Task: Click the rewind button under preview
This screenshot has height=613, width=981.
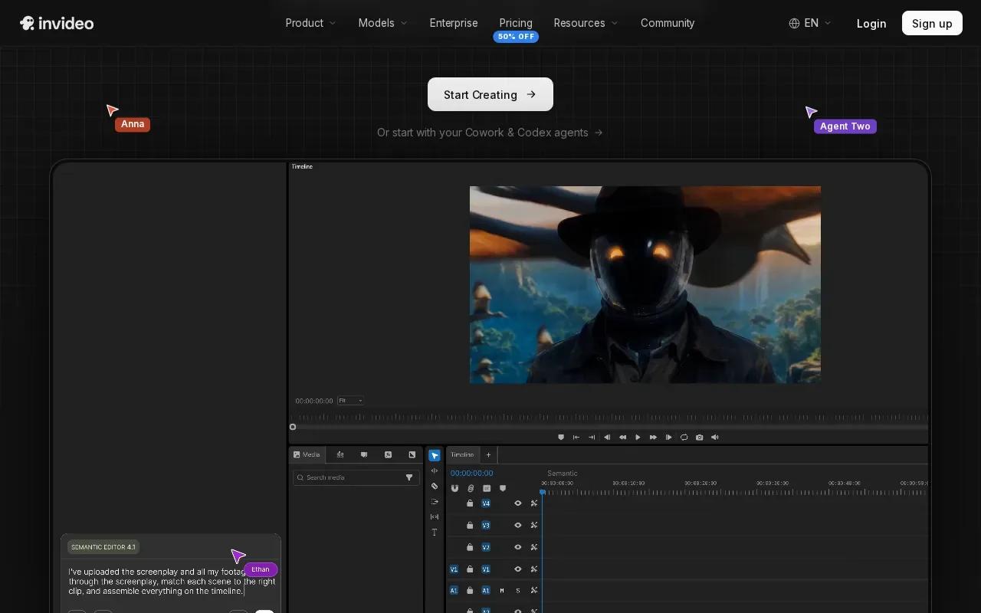Action: (622, 437)
